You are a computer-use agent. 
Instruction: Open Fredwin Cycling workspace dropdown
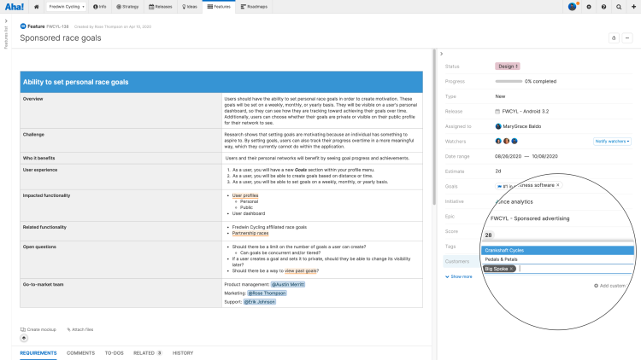pos(66,7)
